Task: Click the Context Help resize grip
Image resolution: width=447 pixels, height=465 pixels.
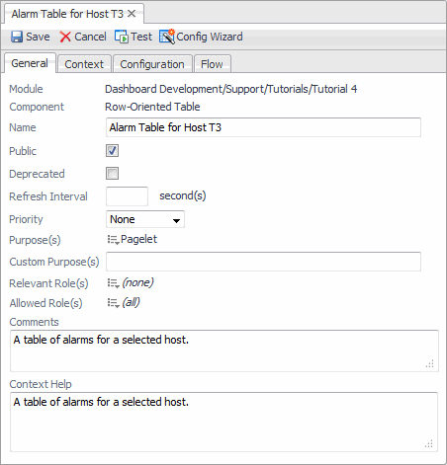Action: tap(429, 443)
